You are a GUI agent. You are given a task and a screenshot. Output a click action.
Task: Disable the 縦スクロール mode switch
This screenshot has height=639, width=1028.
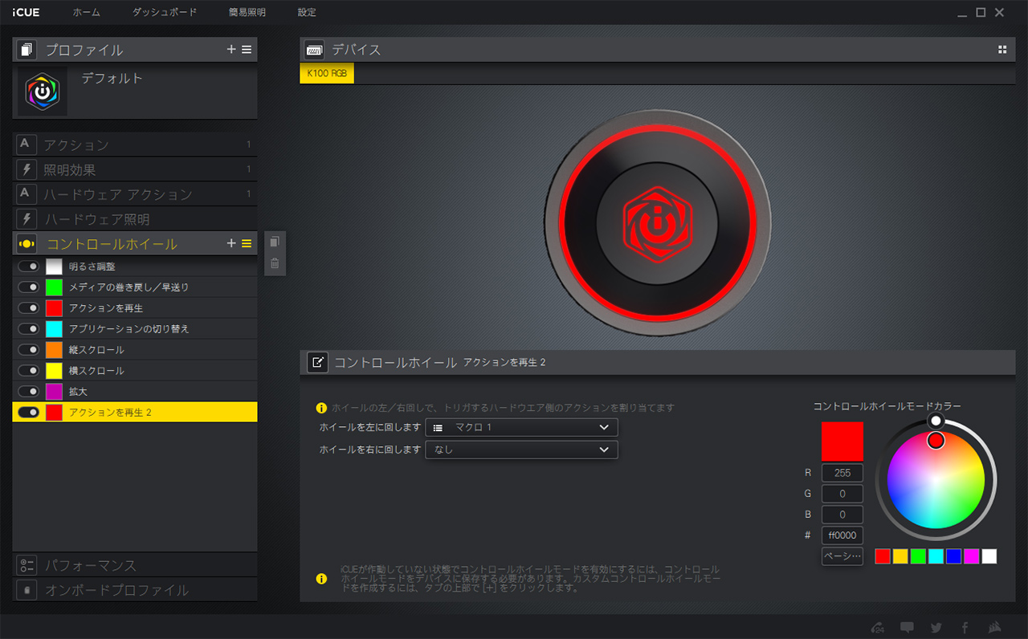click(x=29, y=350)
